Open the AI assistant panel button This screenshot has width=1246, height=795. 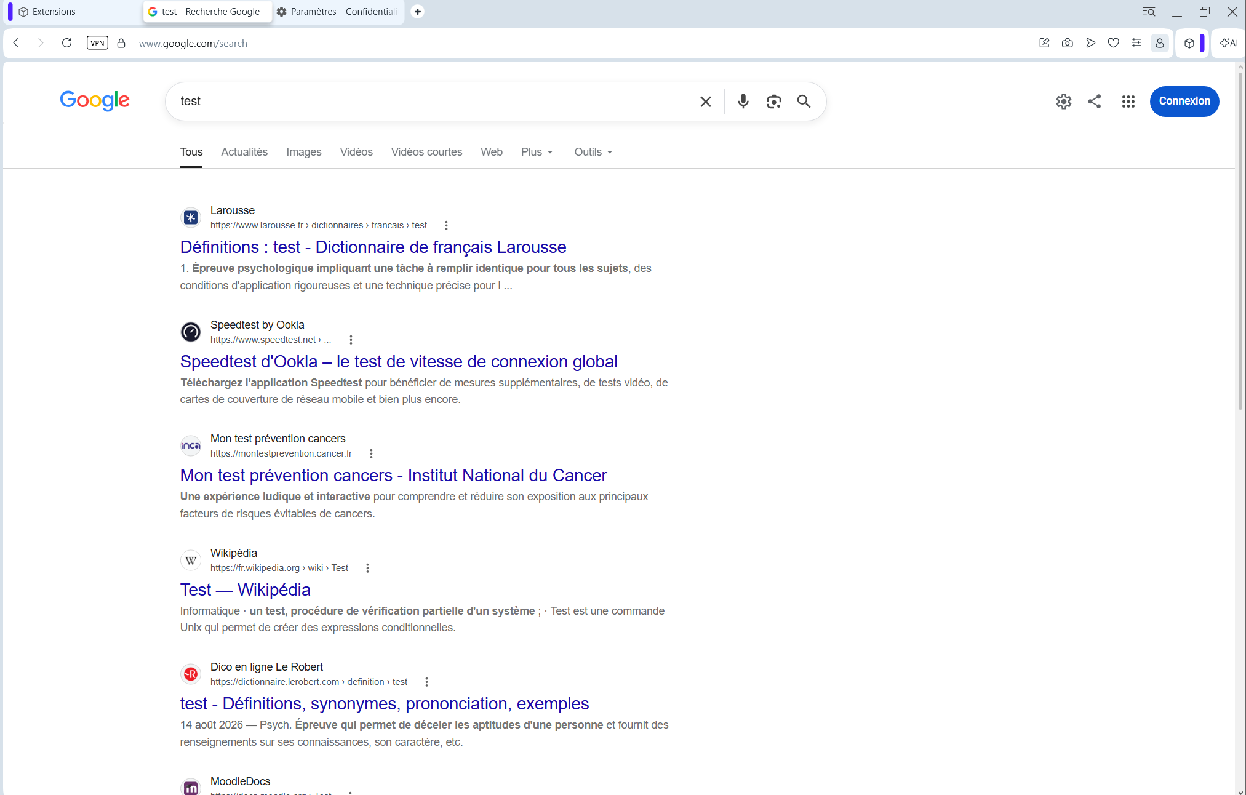tap(1228, 43)
